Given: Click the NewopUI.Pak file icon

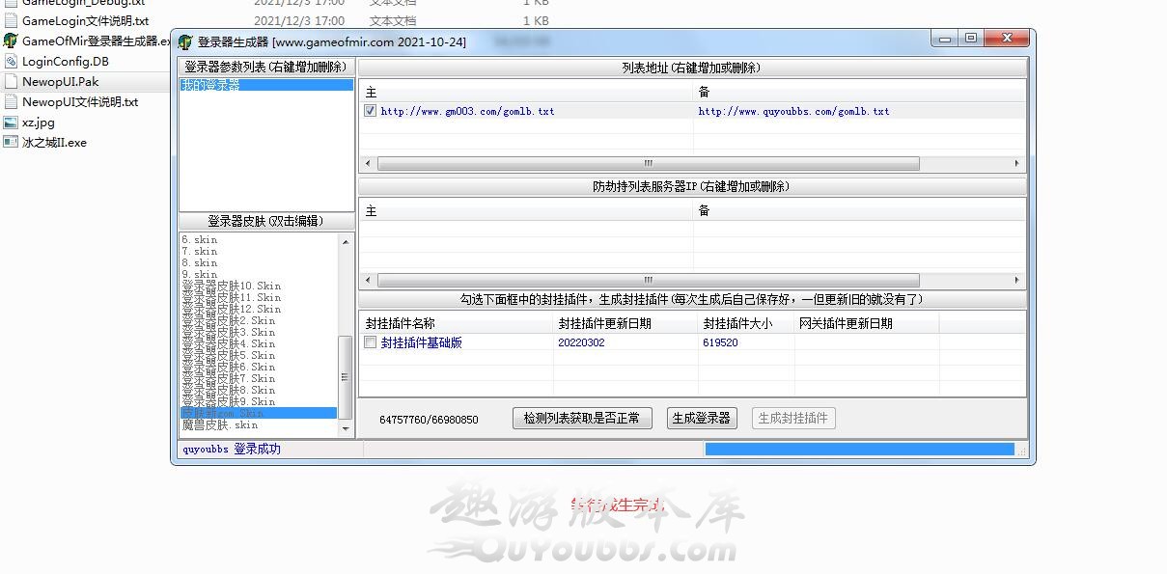Looking at the screenshot, I should [x=11, y=82].
